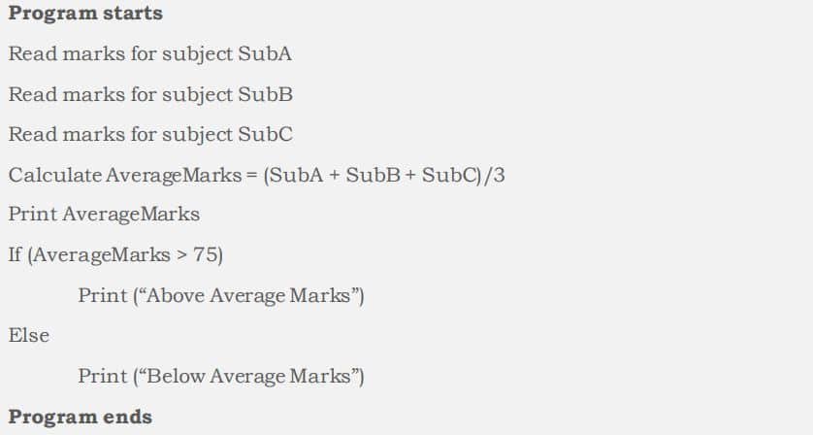The height and width of the screenshot is (435, 813).
Task: Click the 'Print AverageMarks' line
Action: 103,215
